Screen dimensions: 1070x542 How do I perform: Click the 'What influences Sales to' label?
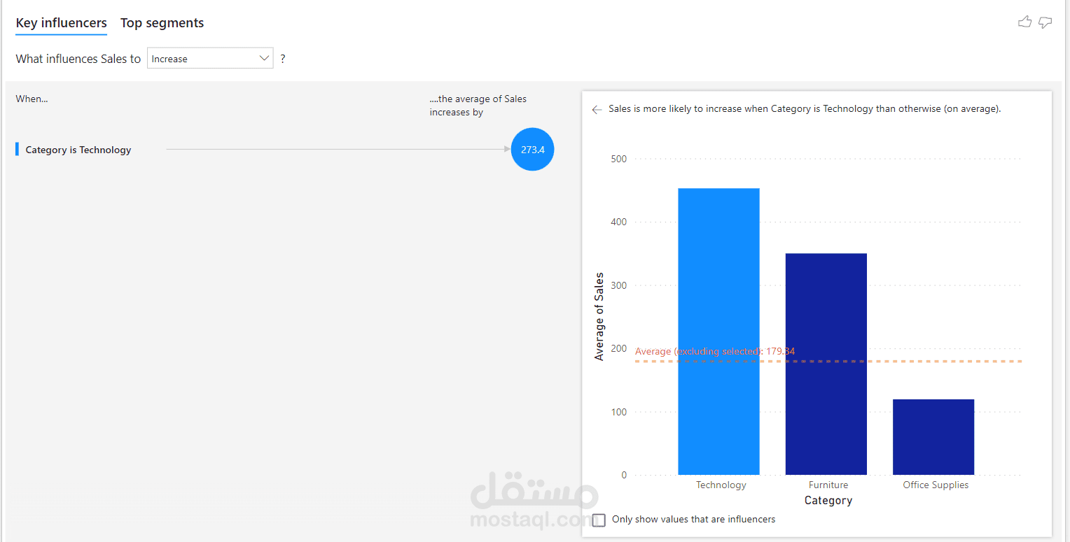point(78,59)
